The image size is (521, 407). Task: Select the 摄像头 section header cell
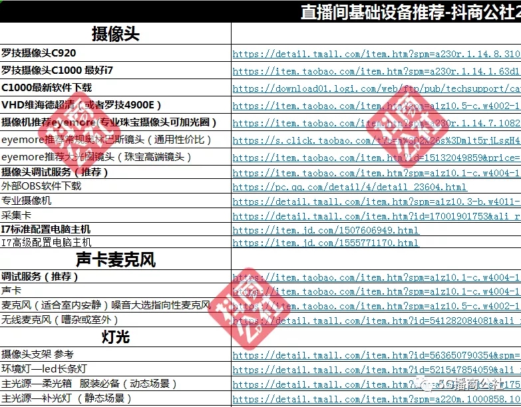pos(115,33)
